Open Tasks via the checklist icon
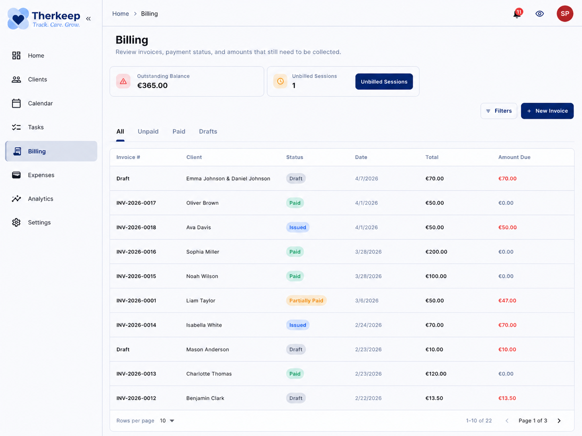582x436 pixels. (x=16, y=127)
